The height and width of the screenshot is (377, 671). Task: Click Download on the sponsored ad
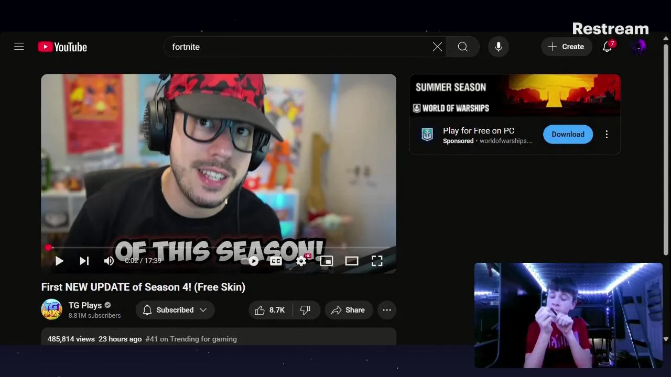tap(568, 134)
